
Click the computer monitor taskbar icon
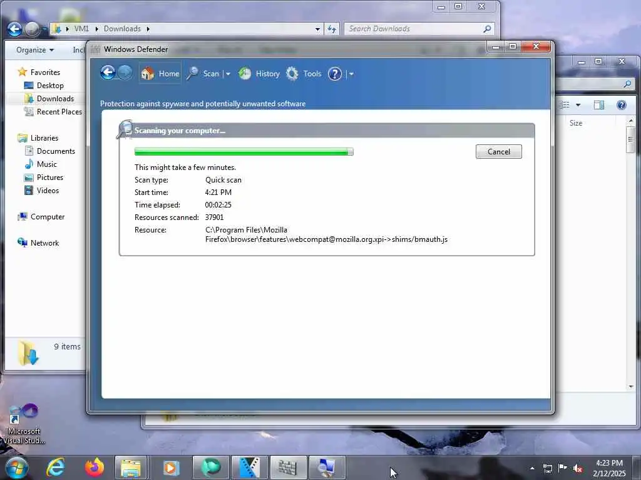[327, 467]
